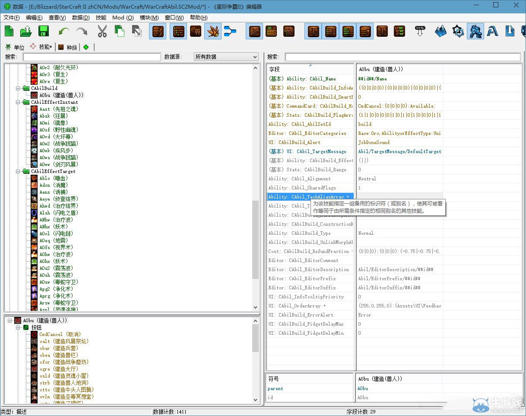
Task: Click the green plus add-tab icon
Action: 86,47
